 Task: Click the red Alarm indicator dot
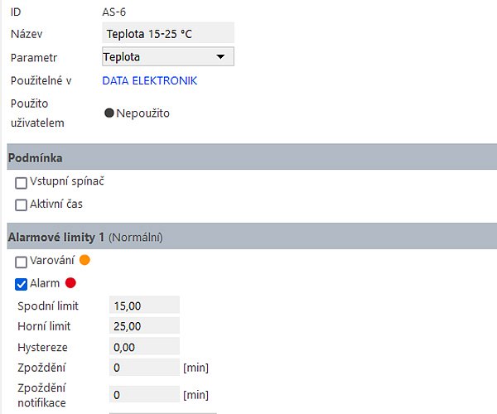tap(70, 283)
